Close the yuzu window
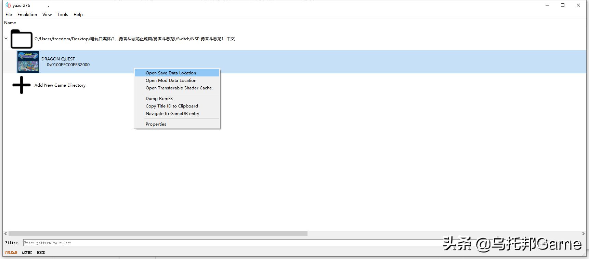This screenshot has width=589, height=259. click(578, 5)
